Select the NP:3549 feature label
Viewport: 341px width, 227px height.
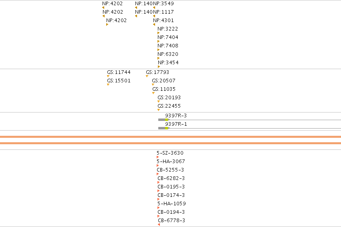[163, 4]
